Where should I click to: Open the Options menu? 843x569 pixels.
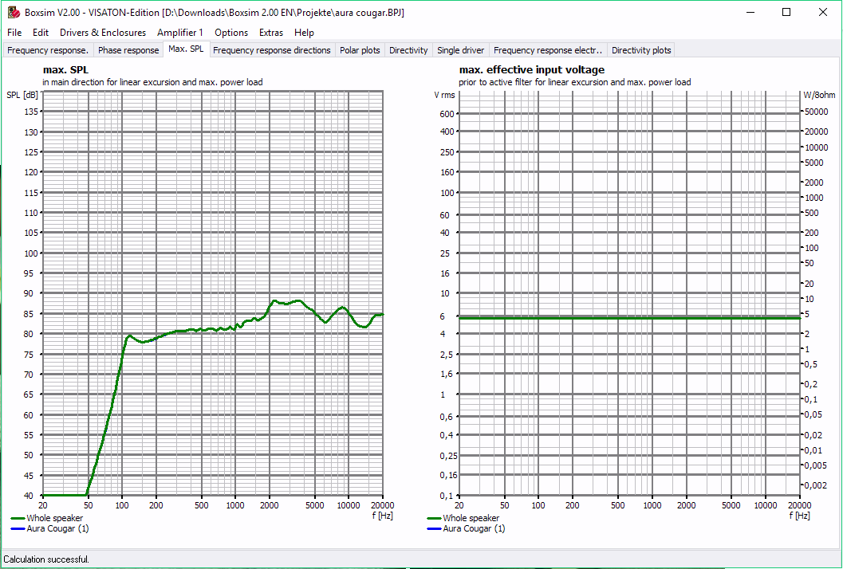pyautogui.click(x=230, y=33)
